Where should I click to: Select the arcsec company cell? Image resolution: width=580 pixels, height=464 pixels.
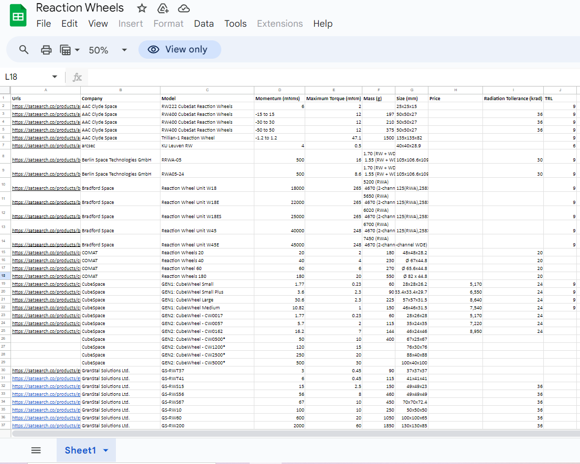click(120, 146)
